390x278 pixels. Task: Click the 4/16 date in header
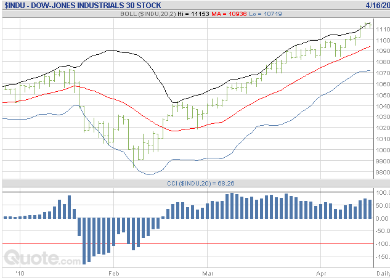tap(378, 5)
